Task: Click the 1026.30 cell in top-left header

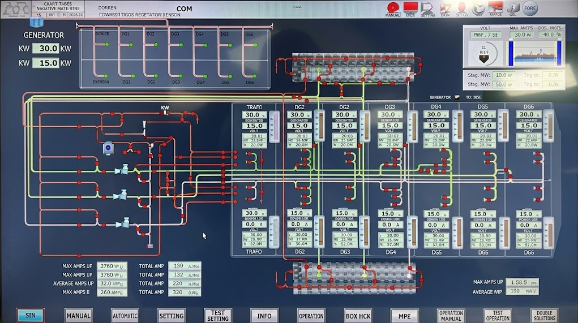Action: click(x=75, y=15)
